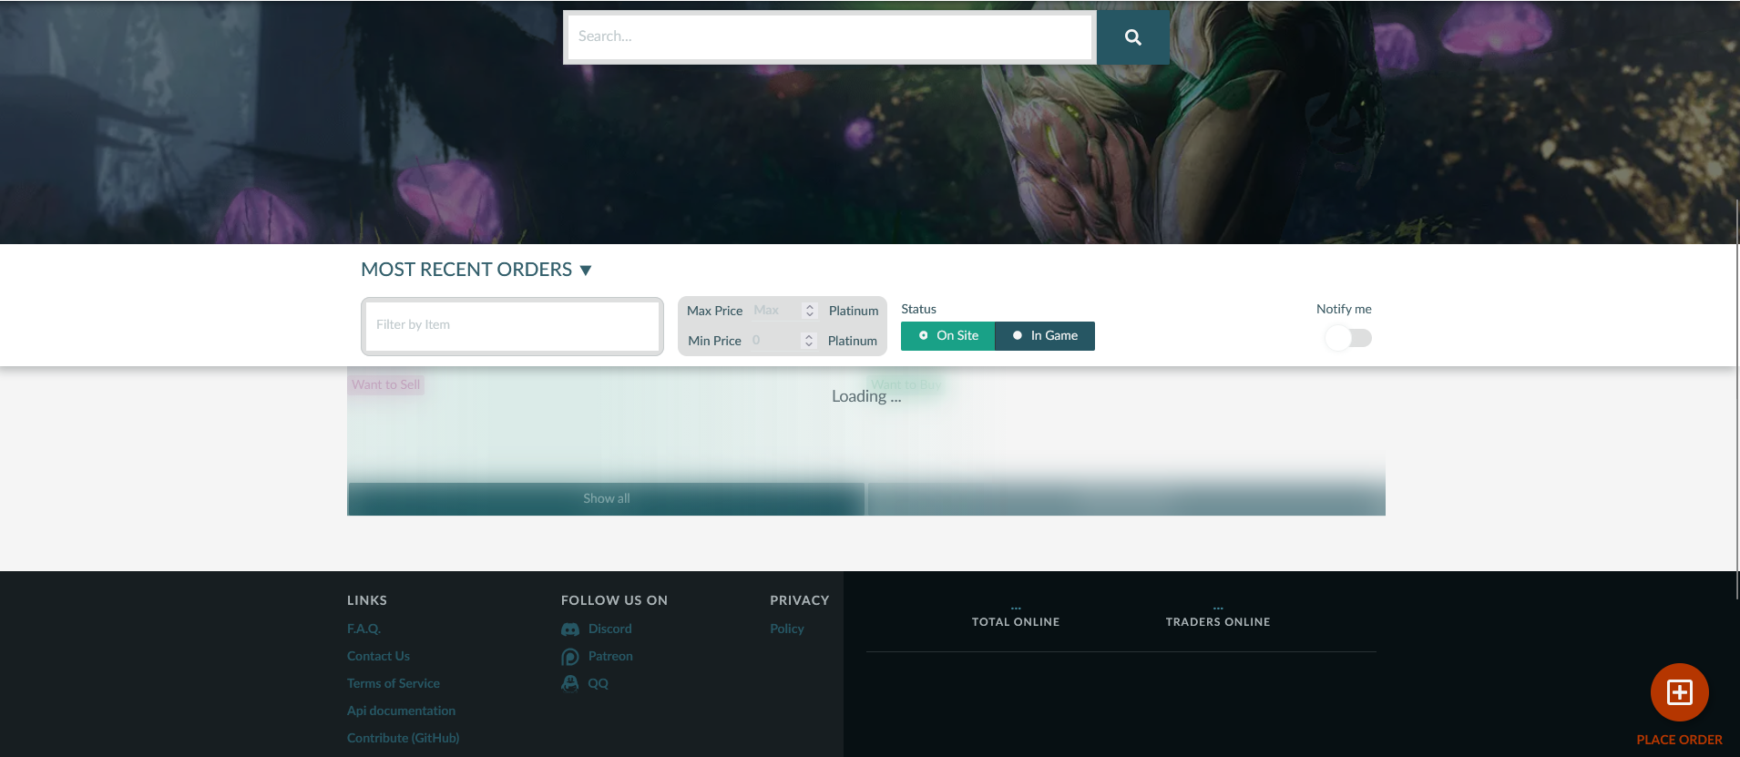Screen dimensions: 1740x757
Task: Select the On Site status option
Action: coord(947,336)
